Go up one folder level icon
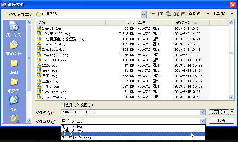 point(161,14)
